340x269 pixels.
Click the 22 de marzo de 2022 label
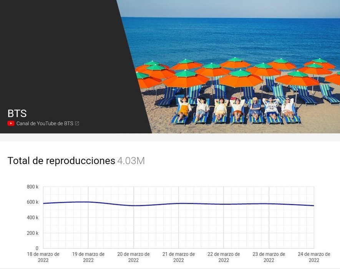point(224,257)
